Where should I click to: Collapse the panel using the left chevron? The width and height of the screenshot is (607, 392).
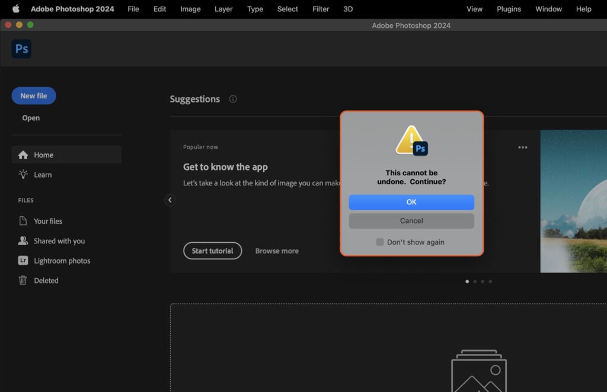pos(170,200)
